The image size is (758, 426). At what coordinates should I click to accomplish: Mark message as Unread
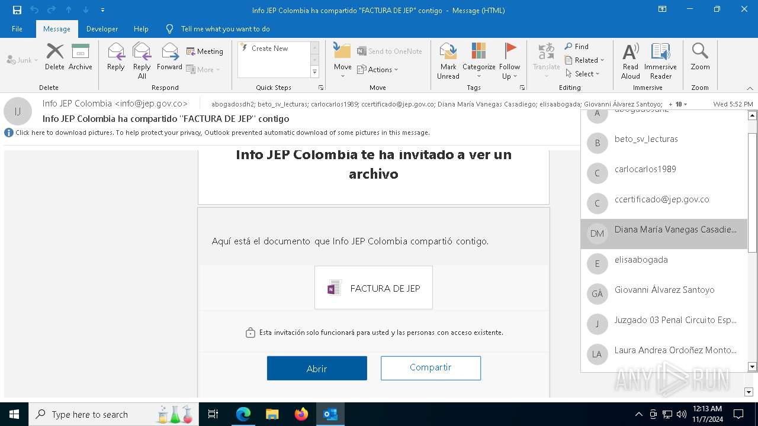pos(448,61)
